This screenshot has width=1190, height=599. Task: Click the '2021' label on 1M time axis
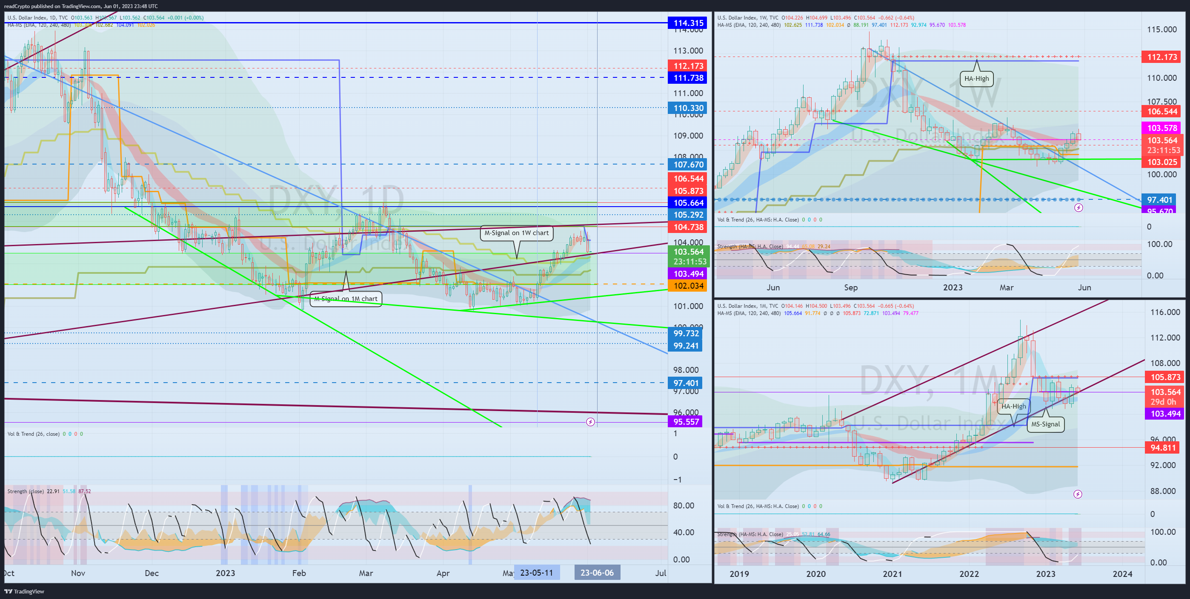point(892,574)
